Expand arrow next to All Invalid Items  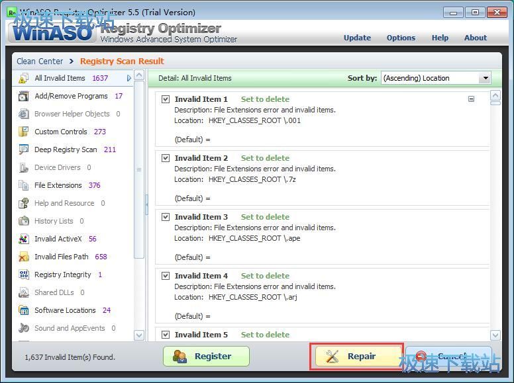[128, 78]
